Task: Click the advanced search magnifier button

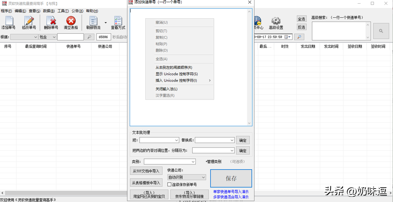Action: point(381,31)
